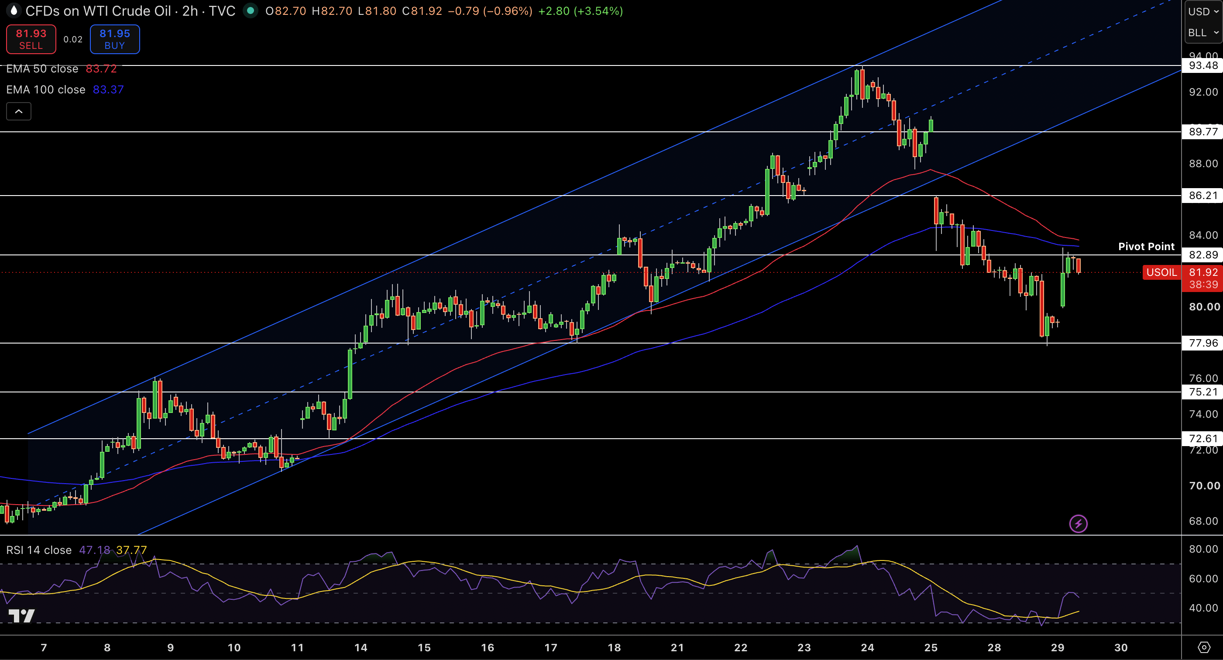Click the date 14 on time axis
This screenshot has width=1223, height=660.
361,648
